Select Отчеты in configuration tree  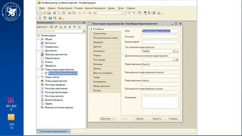tap(49, 62)
